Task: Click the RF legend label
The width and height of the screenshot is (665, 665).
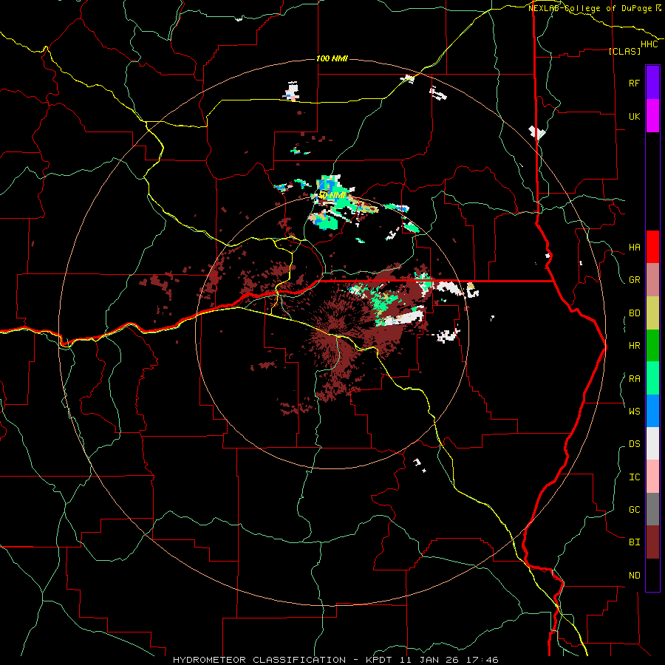Action: point(634,83)
